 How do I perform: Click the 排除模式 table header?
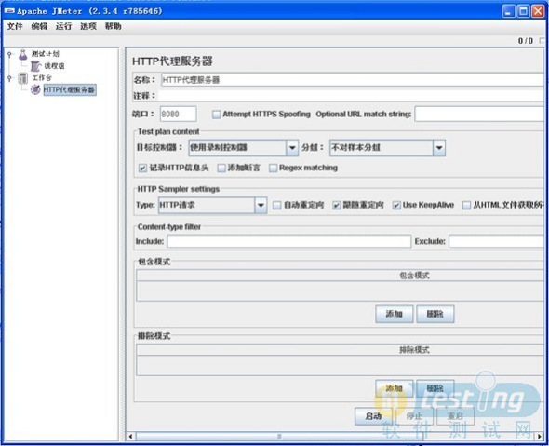(340, 350)
